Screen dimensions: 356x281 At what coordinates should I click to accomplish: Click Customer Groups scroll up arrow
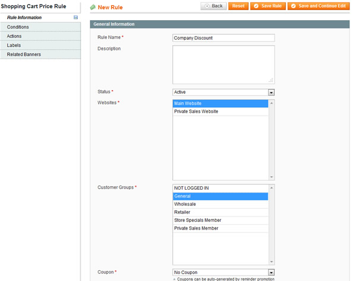click(x=271, y=188)
